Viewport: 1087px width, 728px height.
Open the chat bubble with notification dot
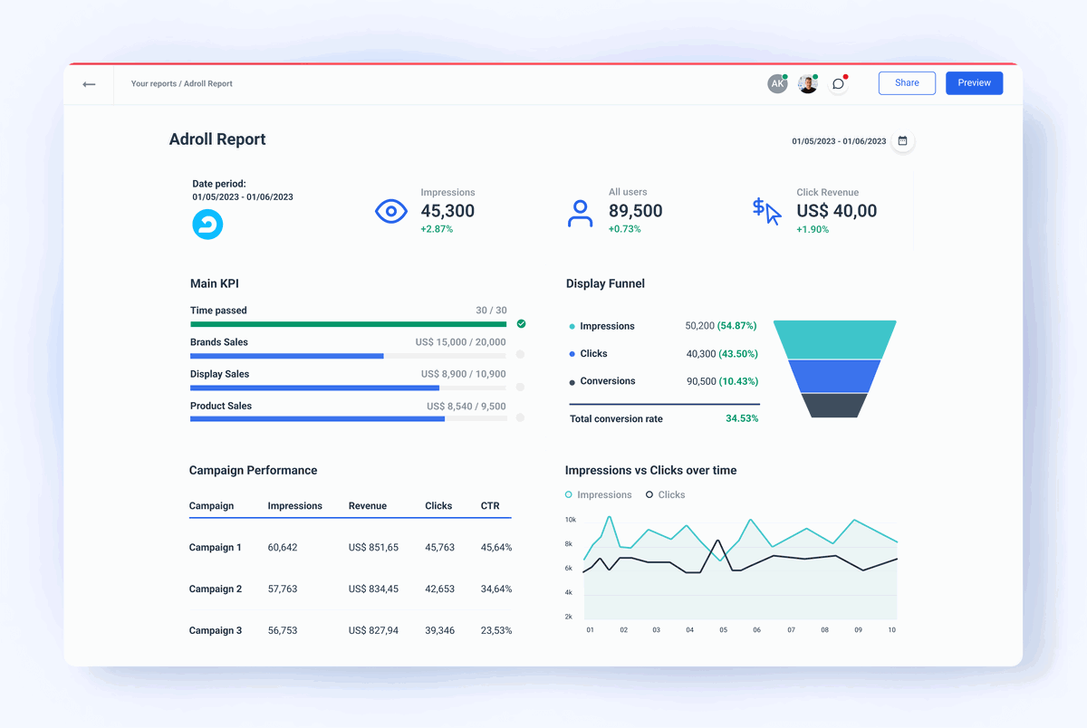point(837,83)
